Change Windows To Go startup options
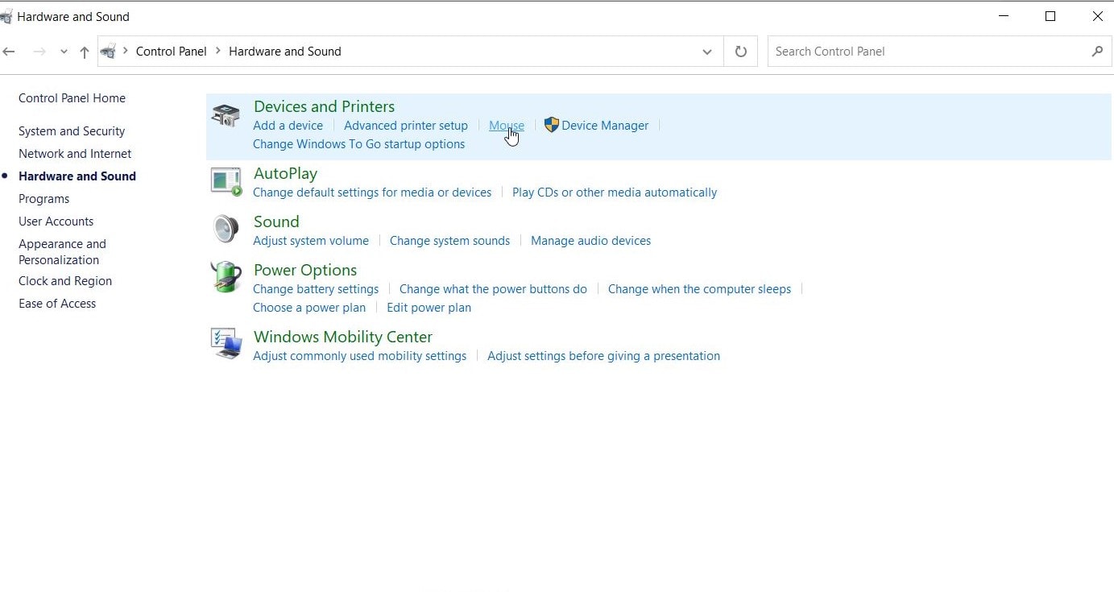Viewport: 1114px width, 592px height. click(358, 144)
